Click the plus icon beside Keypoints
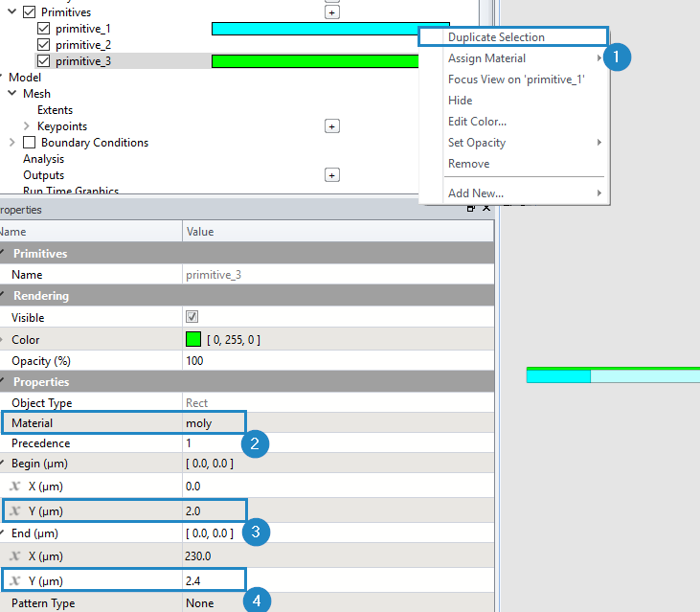 click(331, 126)
